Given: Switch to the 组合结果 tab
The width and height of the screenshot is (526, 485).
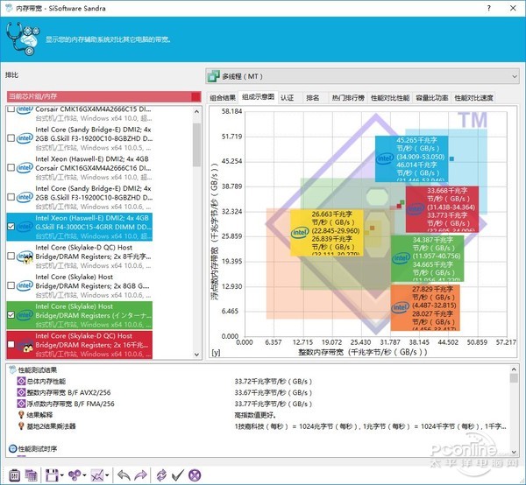Looking at the screenshot, I should point(223,98).
